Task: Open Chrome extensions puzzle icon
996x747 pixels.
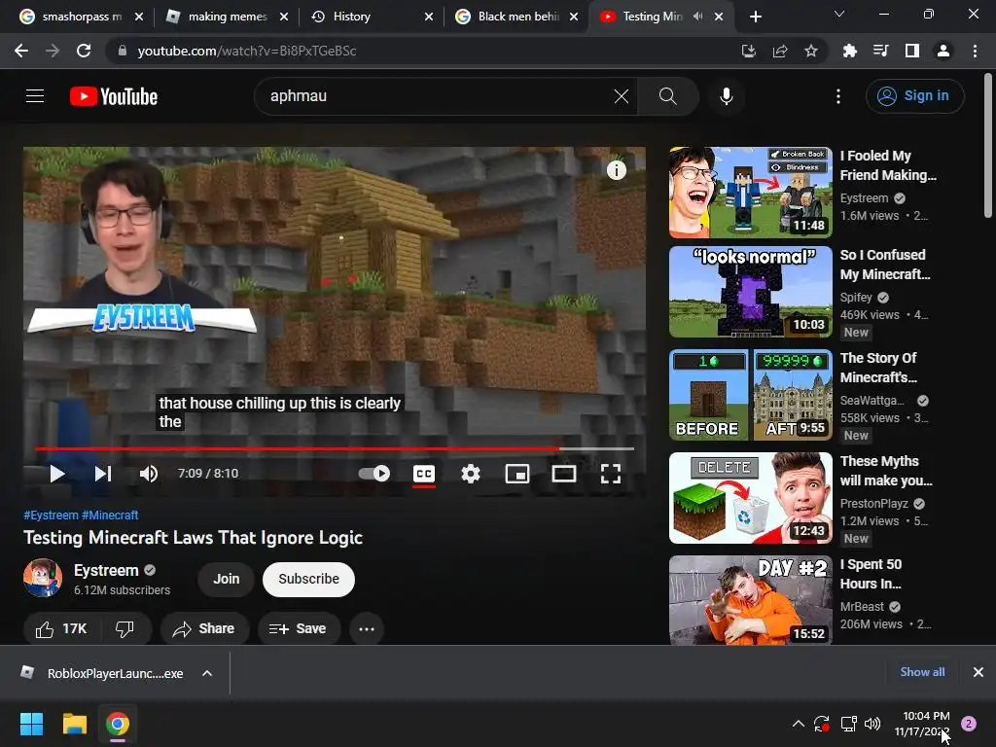Action: click(849, 51)
